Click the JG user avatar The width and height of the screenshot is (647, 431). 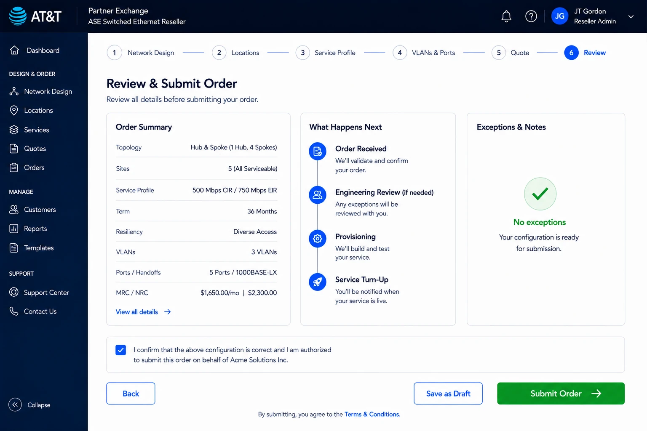pyautogui.click(x=560, y=16)
